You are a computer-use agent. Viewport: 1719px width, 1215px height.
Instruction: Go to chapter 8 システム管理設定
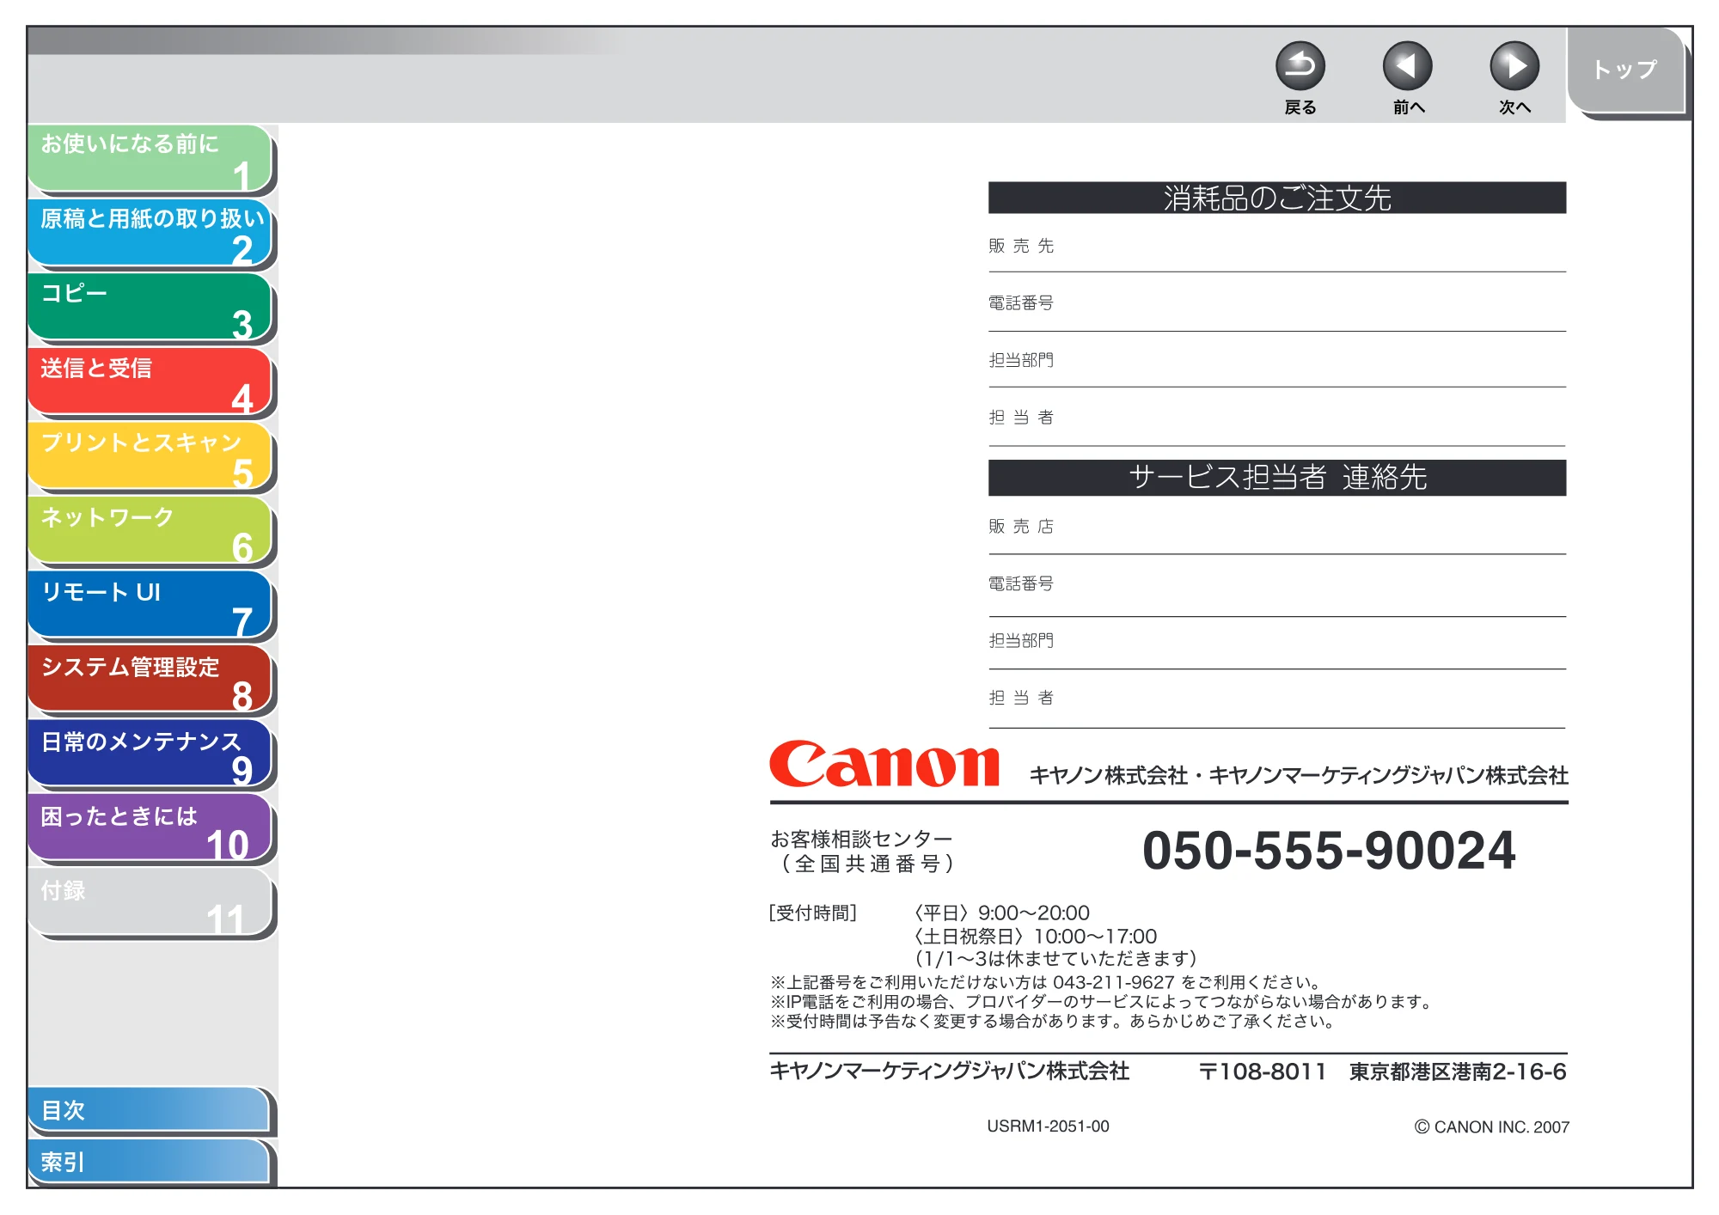click(x=150, y=680)
